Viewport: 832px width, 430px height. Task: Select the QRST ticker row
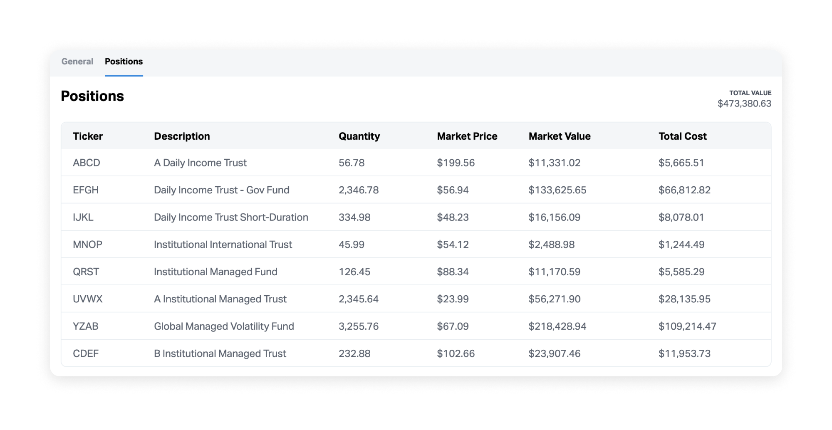coord(416,272)
